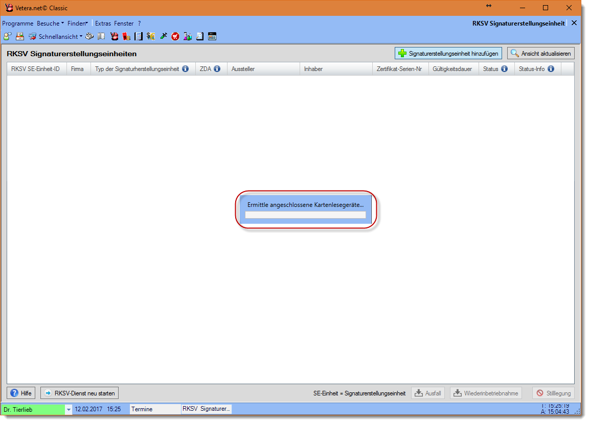The height and width of the screenshot is (423, 589).
Task: Click the laboratory flasks icon
Action: [188, 36]
